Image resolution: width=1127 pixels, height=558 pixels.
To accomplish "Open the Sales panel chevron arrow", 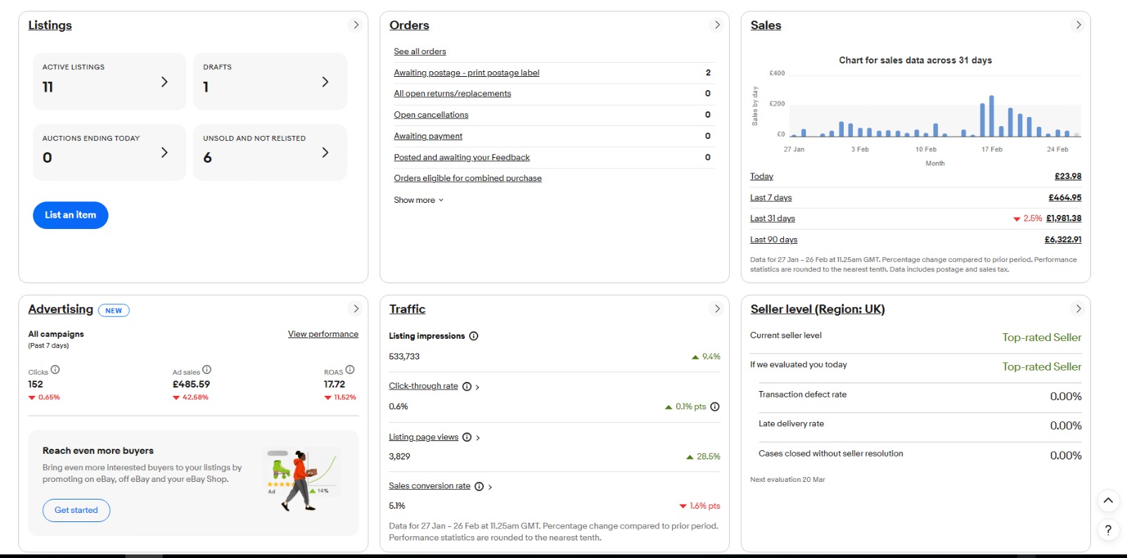I will (x=1078, y=25).
